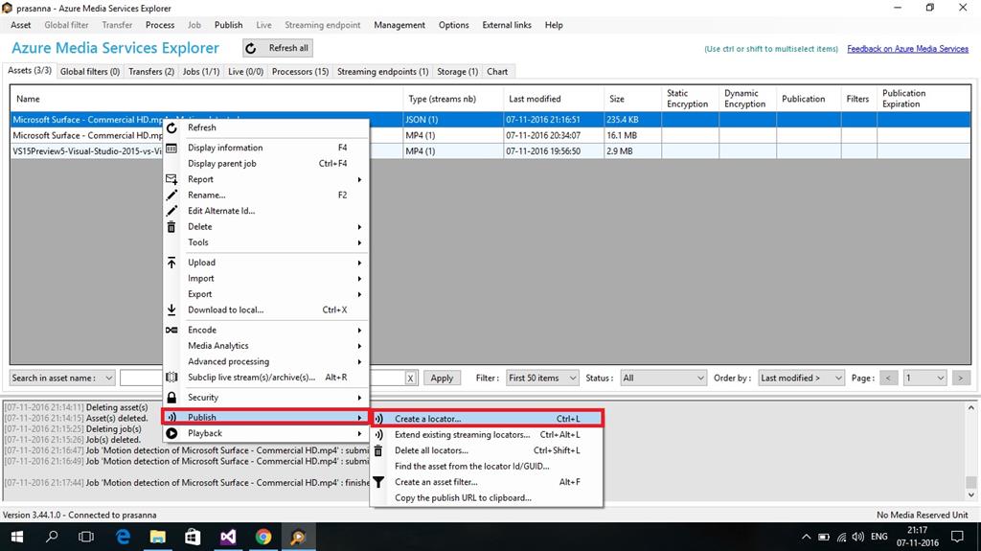Switch to the Streaming endpoints tab

tap(382, 71)
